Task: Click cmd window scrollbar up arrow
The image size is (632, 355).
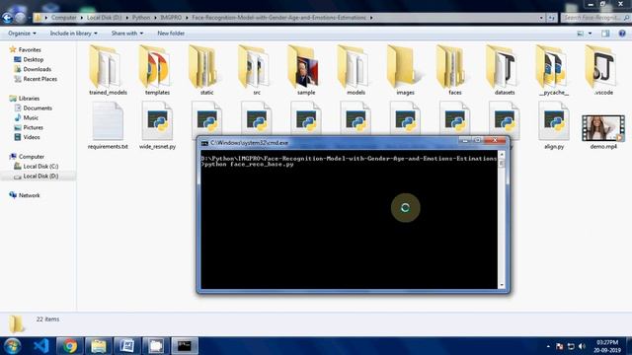Action: tap(502, 155)
